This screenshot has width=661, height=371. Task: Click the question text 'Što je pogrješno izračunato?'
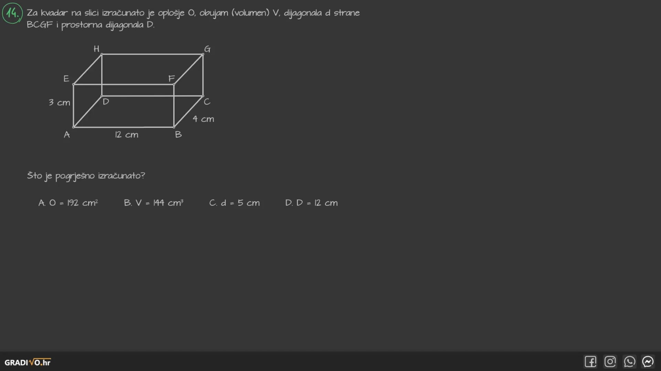[86, 176]
